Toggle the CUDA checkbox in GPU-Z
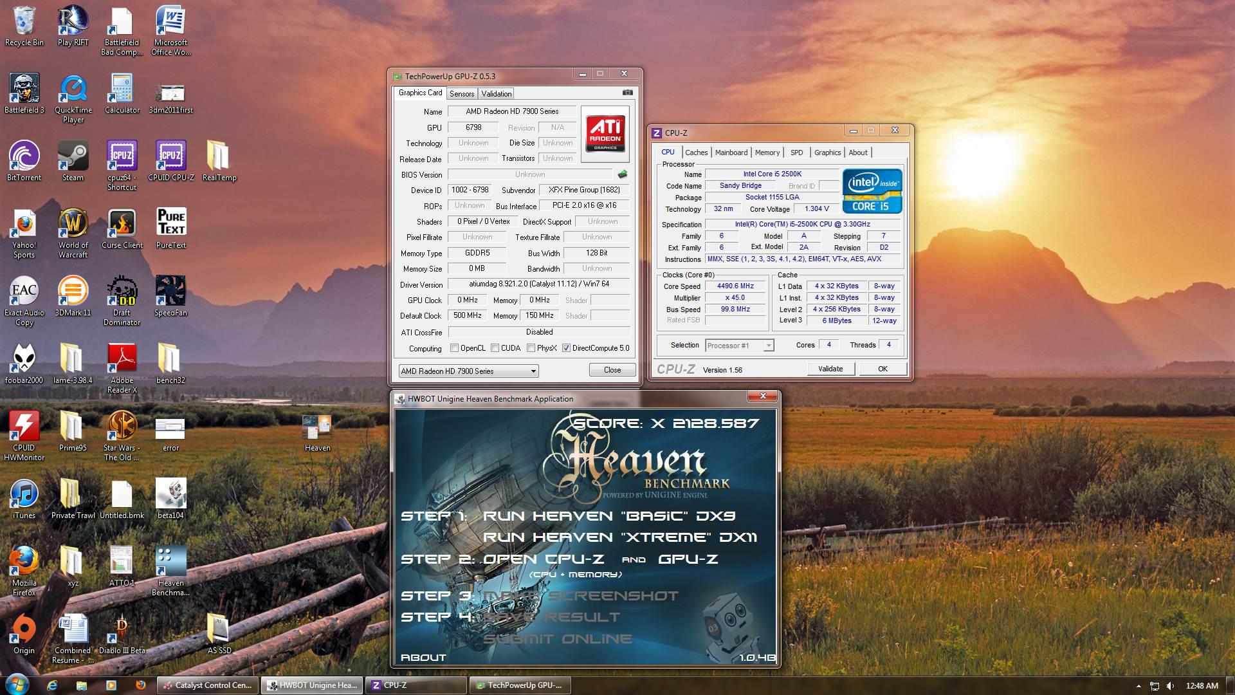Image resolution: width=1235 pixels, height=695 pixels. (495, 348)
